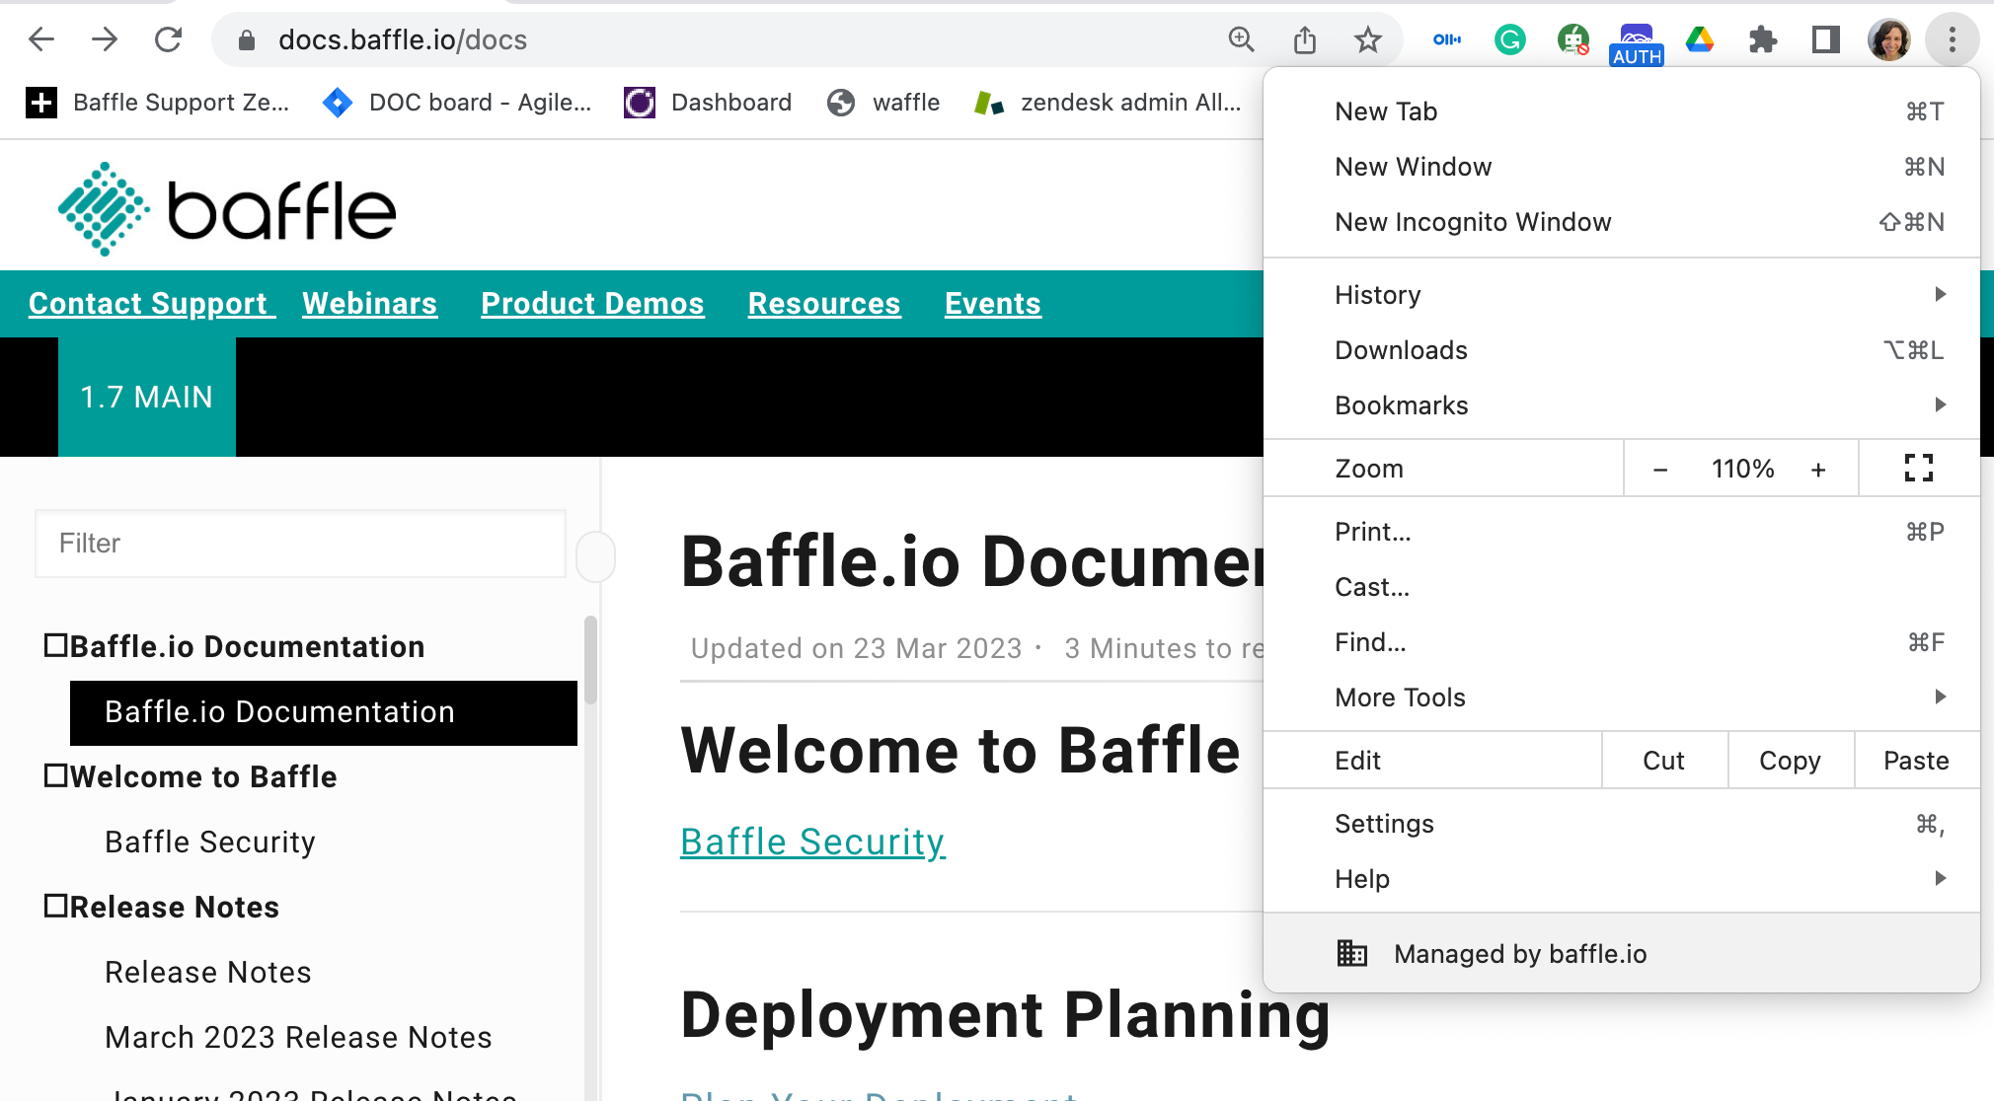Open the waffle bookmark

[882, 103]
